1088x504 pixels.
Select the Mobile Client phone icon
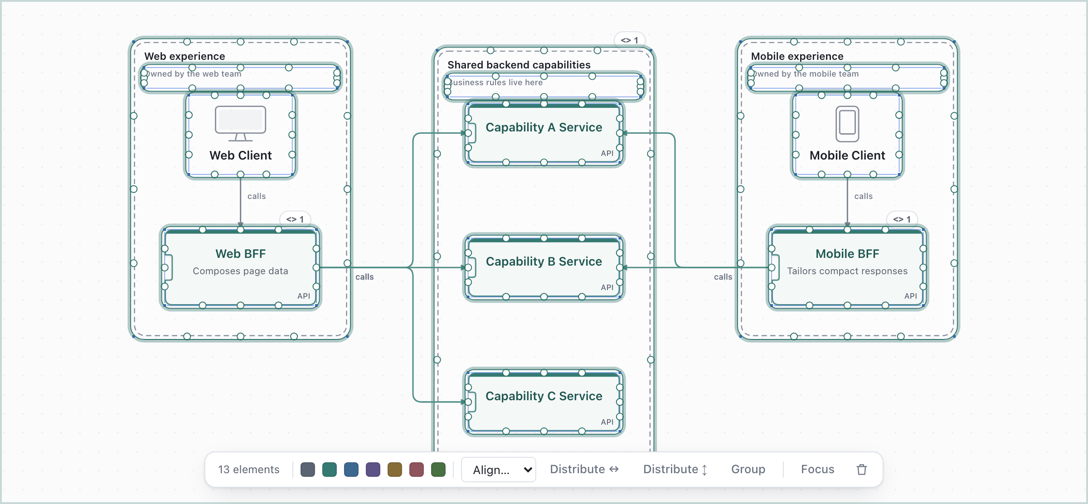[x=847, y=124]
